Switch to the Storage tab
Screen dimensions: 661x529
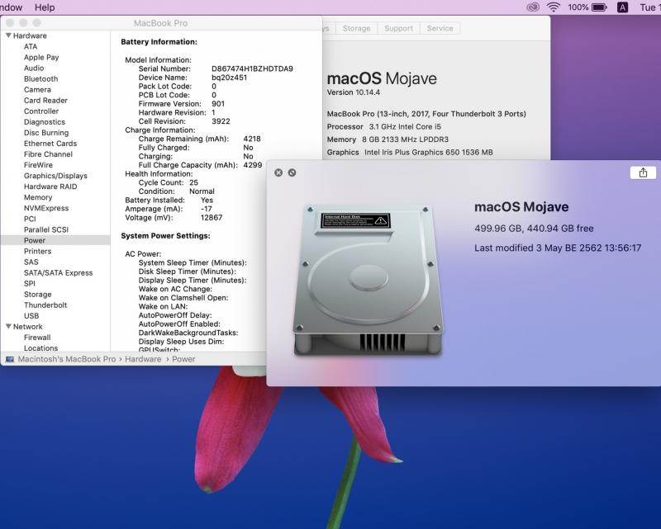(356, 28)
